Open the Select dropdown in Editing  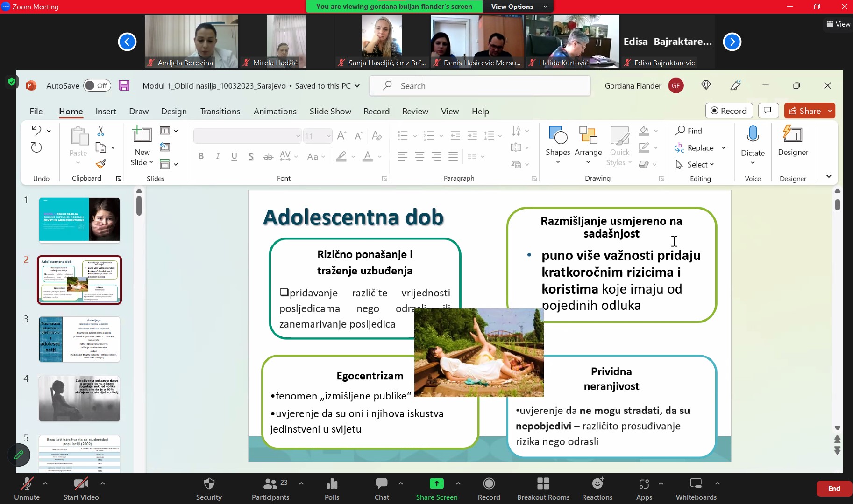[x=700, y=164]
